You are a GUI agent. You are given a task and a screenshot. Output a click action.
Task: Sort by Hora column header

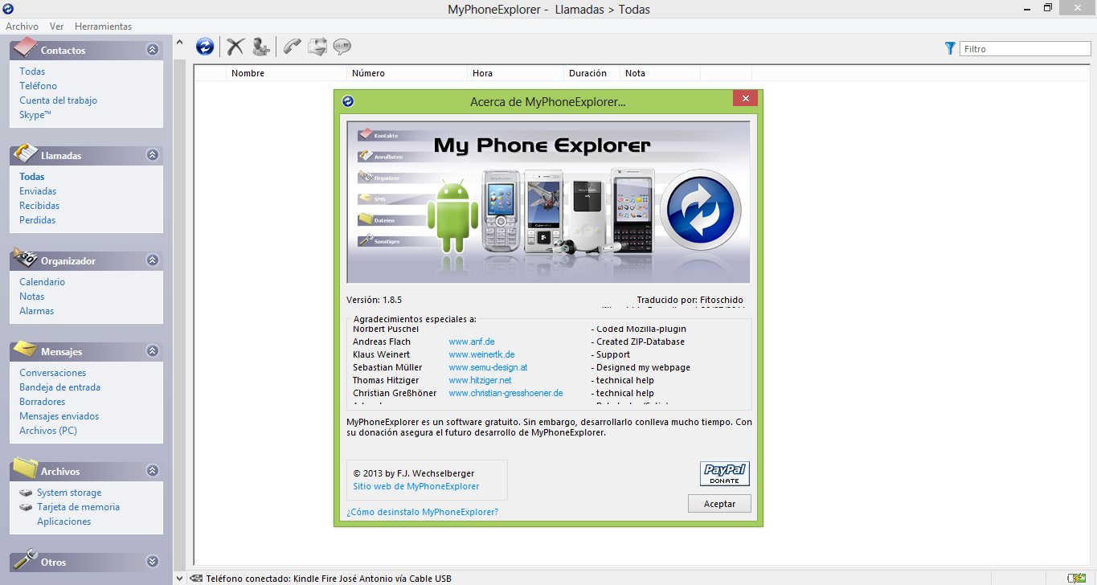point(516,73)
